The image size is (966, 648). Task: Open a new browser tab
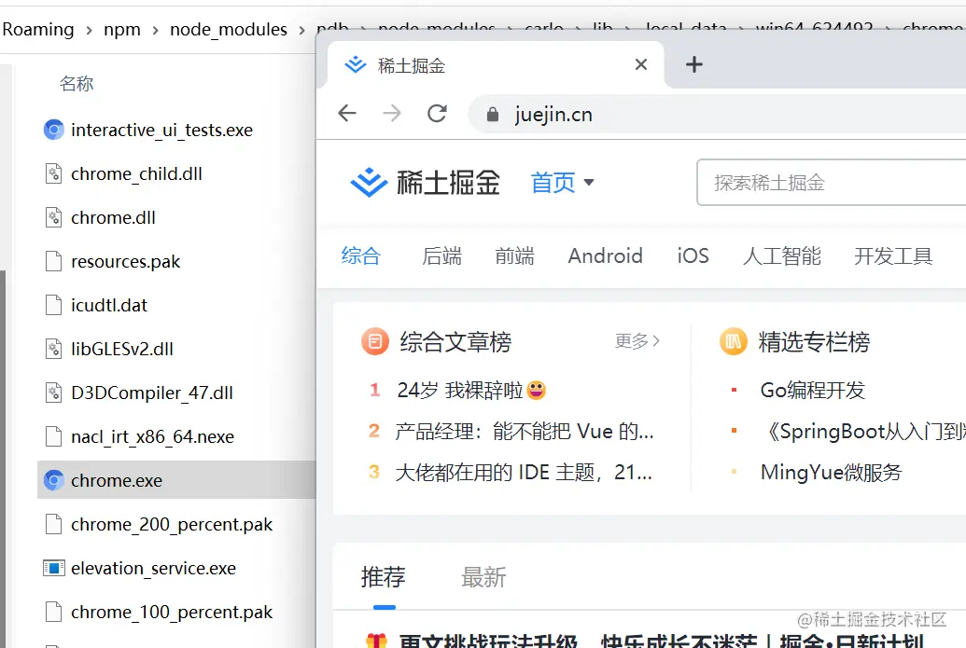pyautogui.click(x=694, y=64)
